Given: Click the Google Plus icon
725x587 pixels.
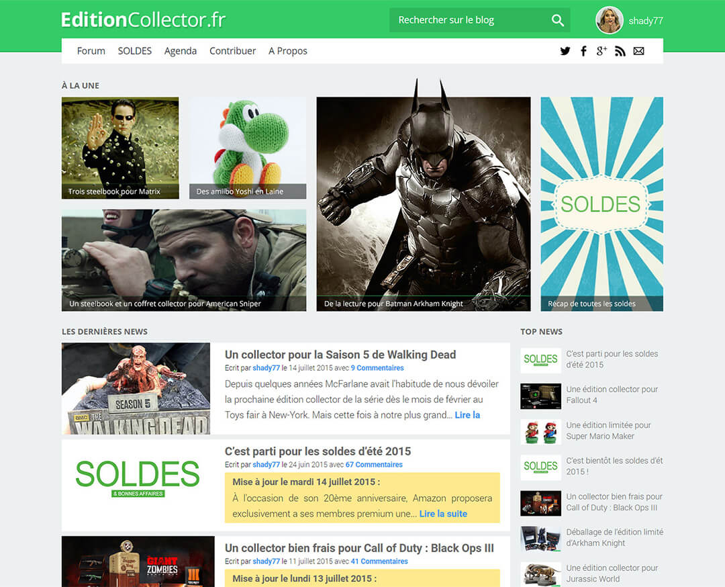Looking at the screenshot, I should pos(601,51).
